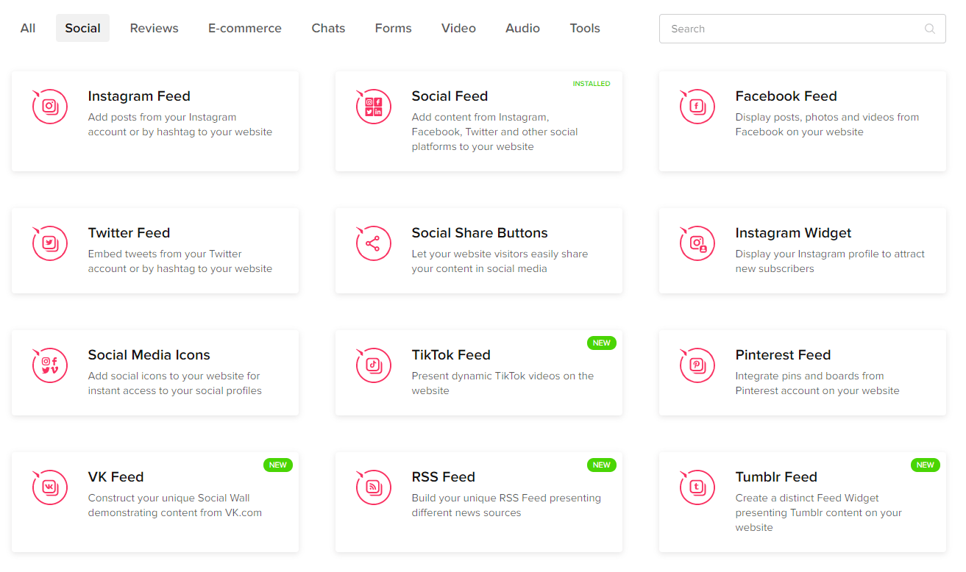Click the TikTok Feed widget icon
Image resolution: width=966 pixels, height=572 pixels.
[x=374, y=365]
